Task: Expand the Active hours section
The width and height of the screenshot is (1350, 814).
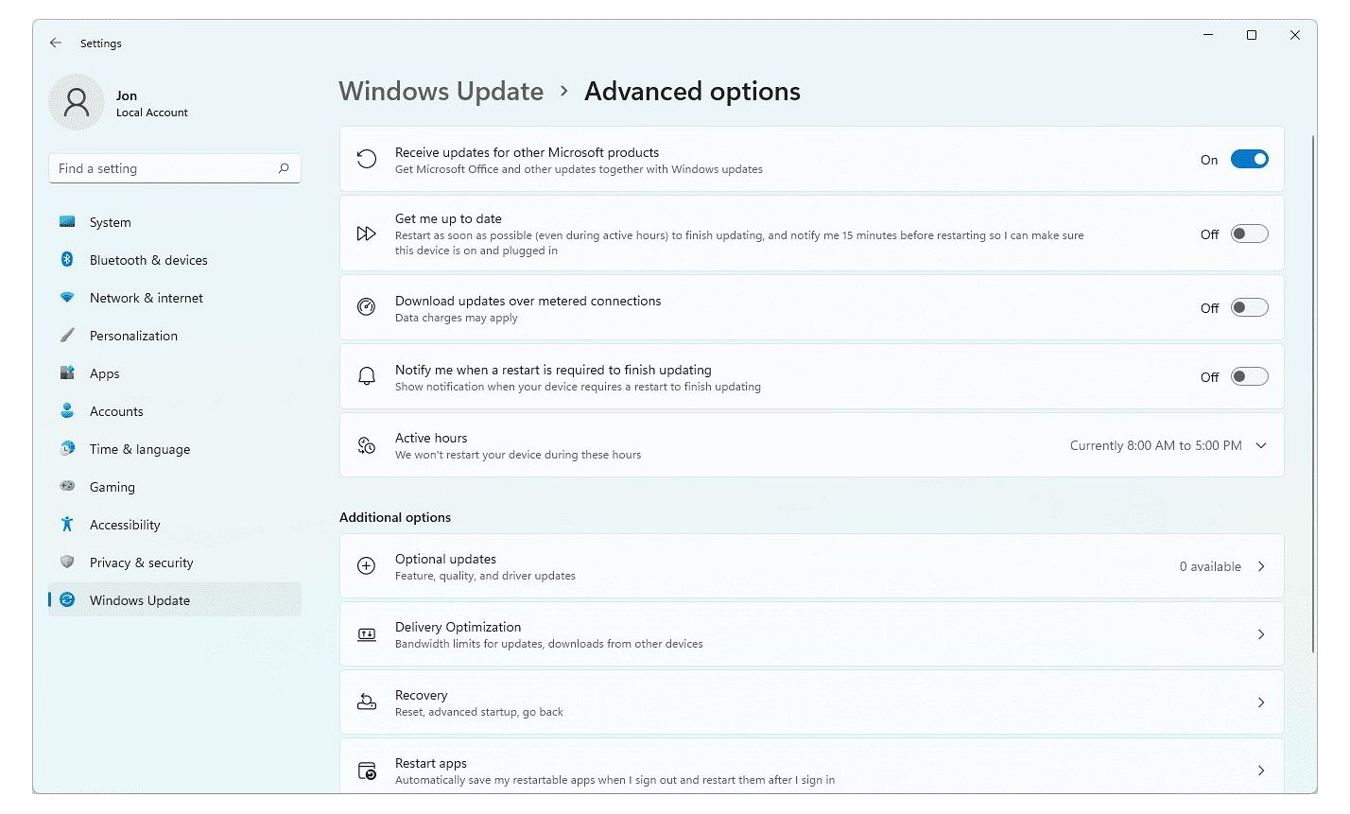Action: click(1261, 445)
